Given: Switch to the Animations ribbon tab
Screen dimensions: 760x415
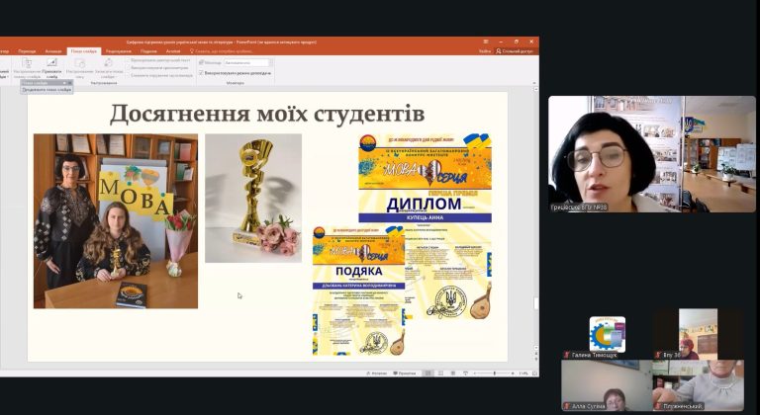Looking at the screenshot, I should pyautogui.click(x=53, y=51).
